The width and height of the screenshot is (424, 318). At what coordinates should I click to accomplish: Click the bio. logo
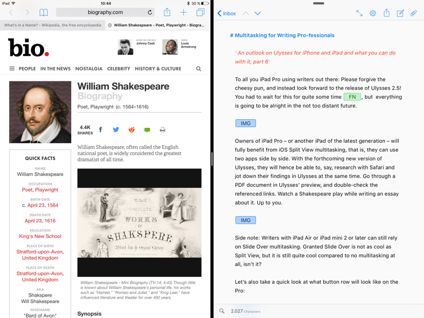click(29, 48)
